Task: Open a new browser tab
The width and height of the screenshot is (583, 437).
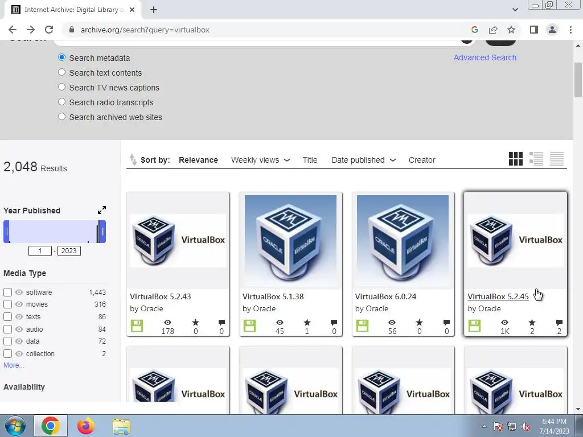Action: (154, 10)
